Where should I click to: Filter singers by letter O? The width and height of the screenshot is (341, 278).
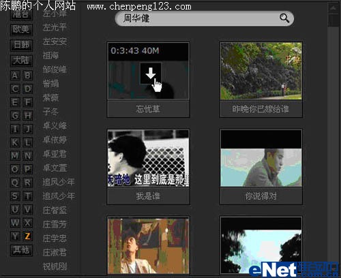coord(15,169)
